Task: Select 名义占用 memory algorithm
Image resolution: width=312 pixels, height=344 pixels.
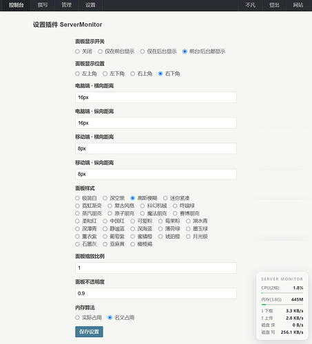Action: tap(110, 318)
